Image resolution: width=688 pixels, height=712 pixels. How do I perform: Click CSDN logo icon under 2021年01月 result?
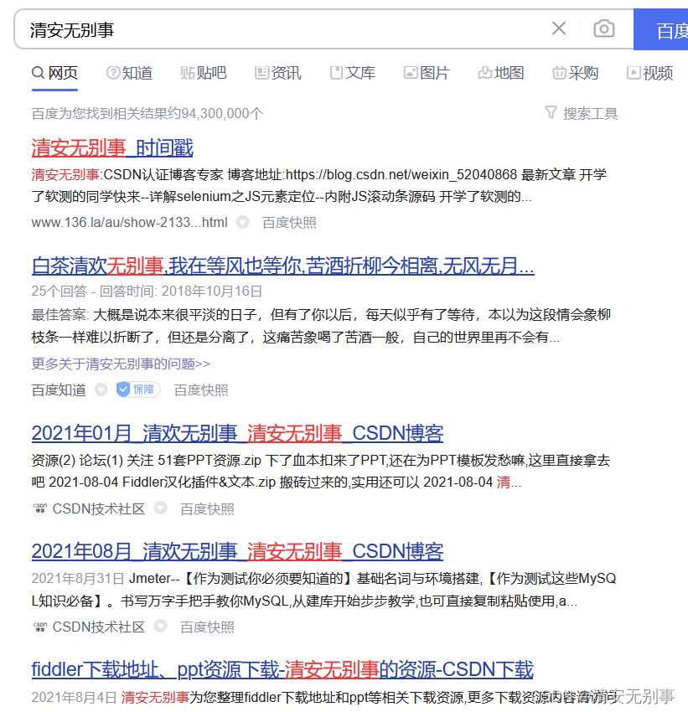pos(40,508)
